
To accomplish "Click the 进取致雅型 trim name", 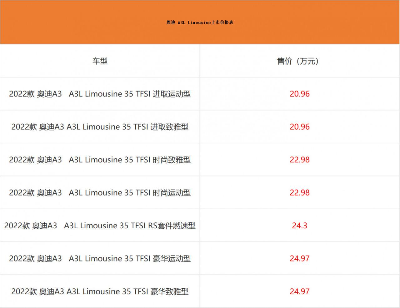I will pyautogui.click(x=169, y=127).
